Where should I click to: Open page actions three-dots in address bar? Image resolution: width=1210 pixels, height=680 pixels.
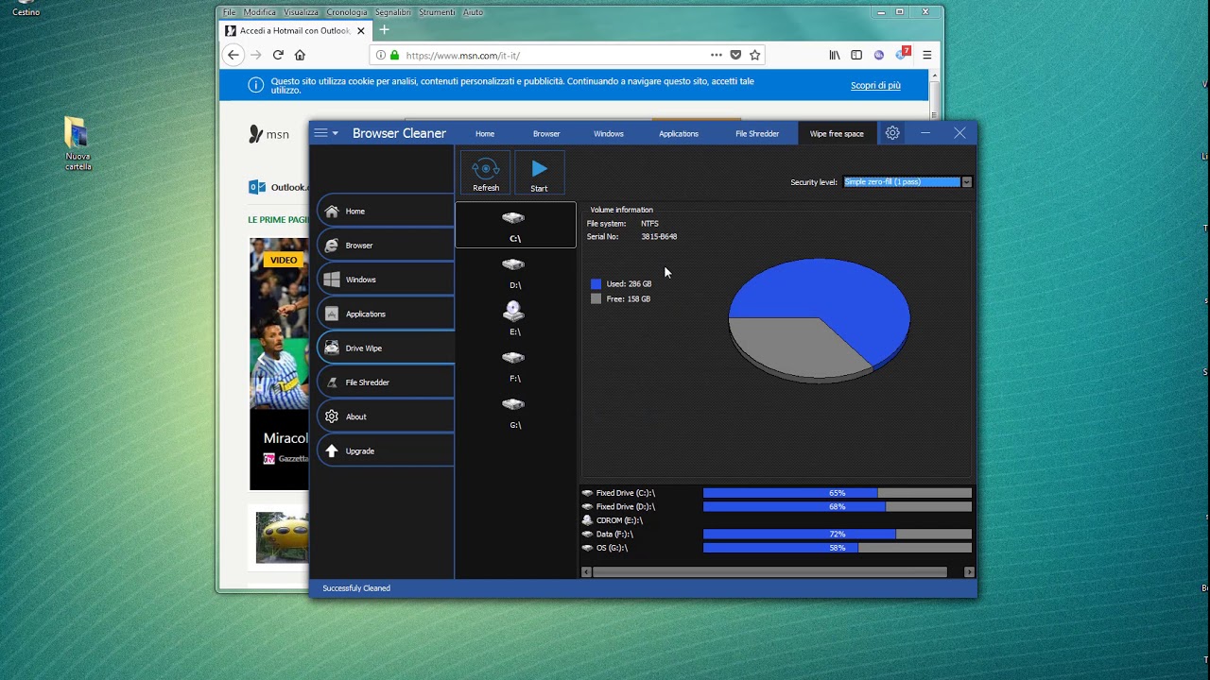tap(716, 55)
